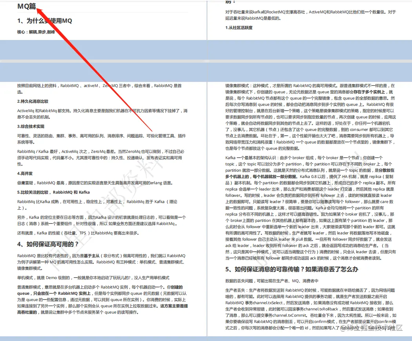Viewport: 412px width, 341px height.
Task: Select subheading '5.比较关注的比较， RabbitMQ 和 Kafka'
Action: [54, 192]
